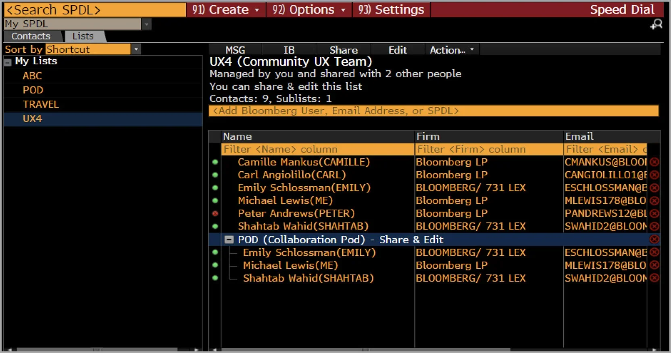671x353 pixels.
Task: Remove Carl Angiolillo with red X icon
Action: point(654,175)
